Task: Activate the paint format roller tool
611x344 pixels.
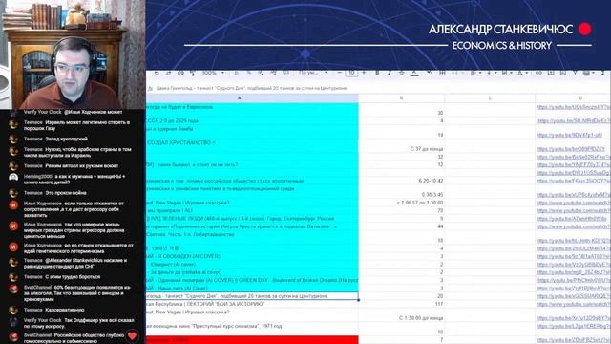Action: coord(192,73)
